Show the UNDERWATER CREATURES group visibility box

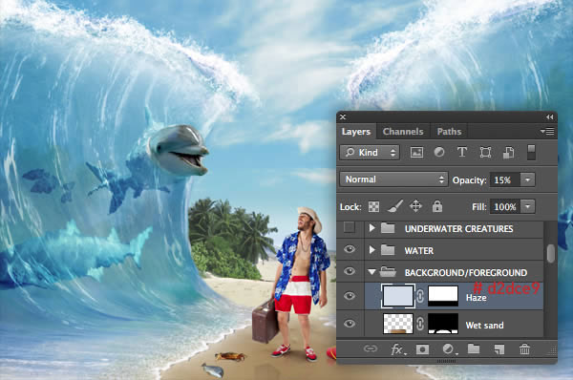point(350,227)
